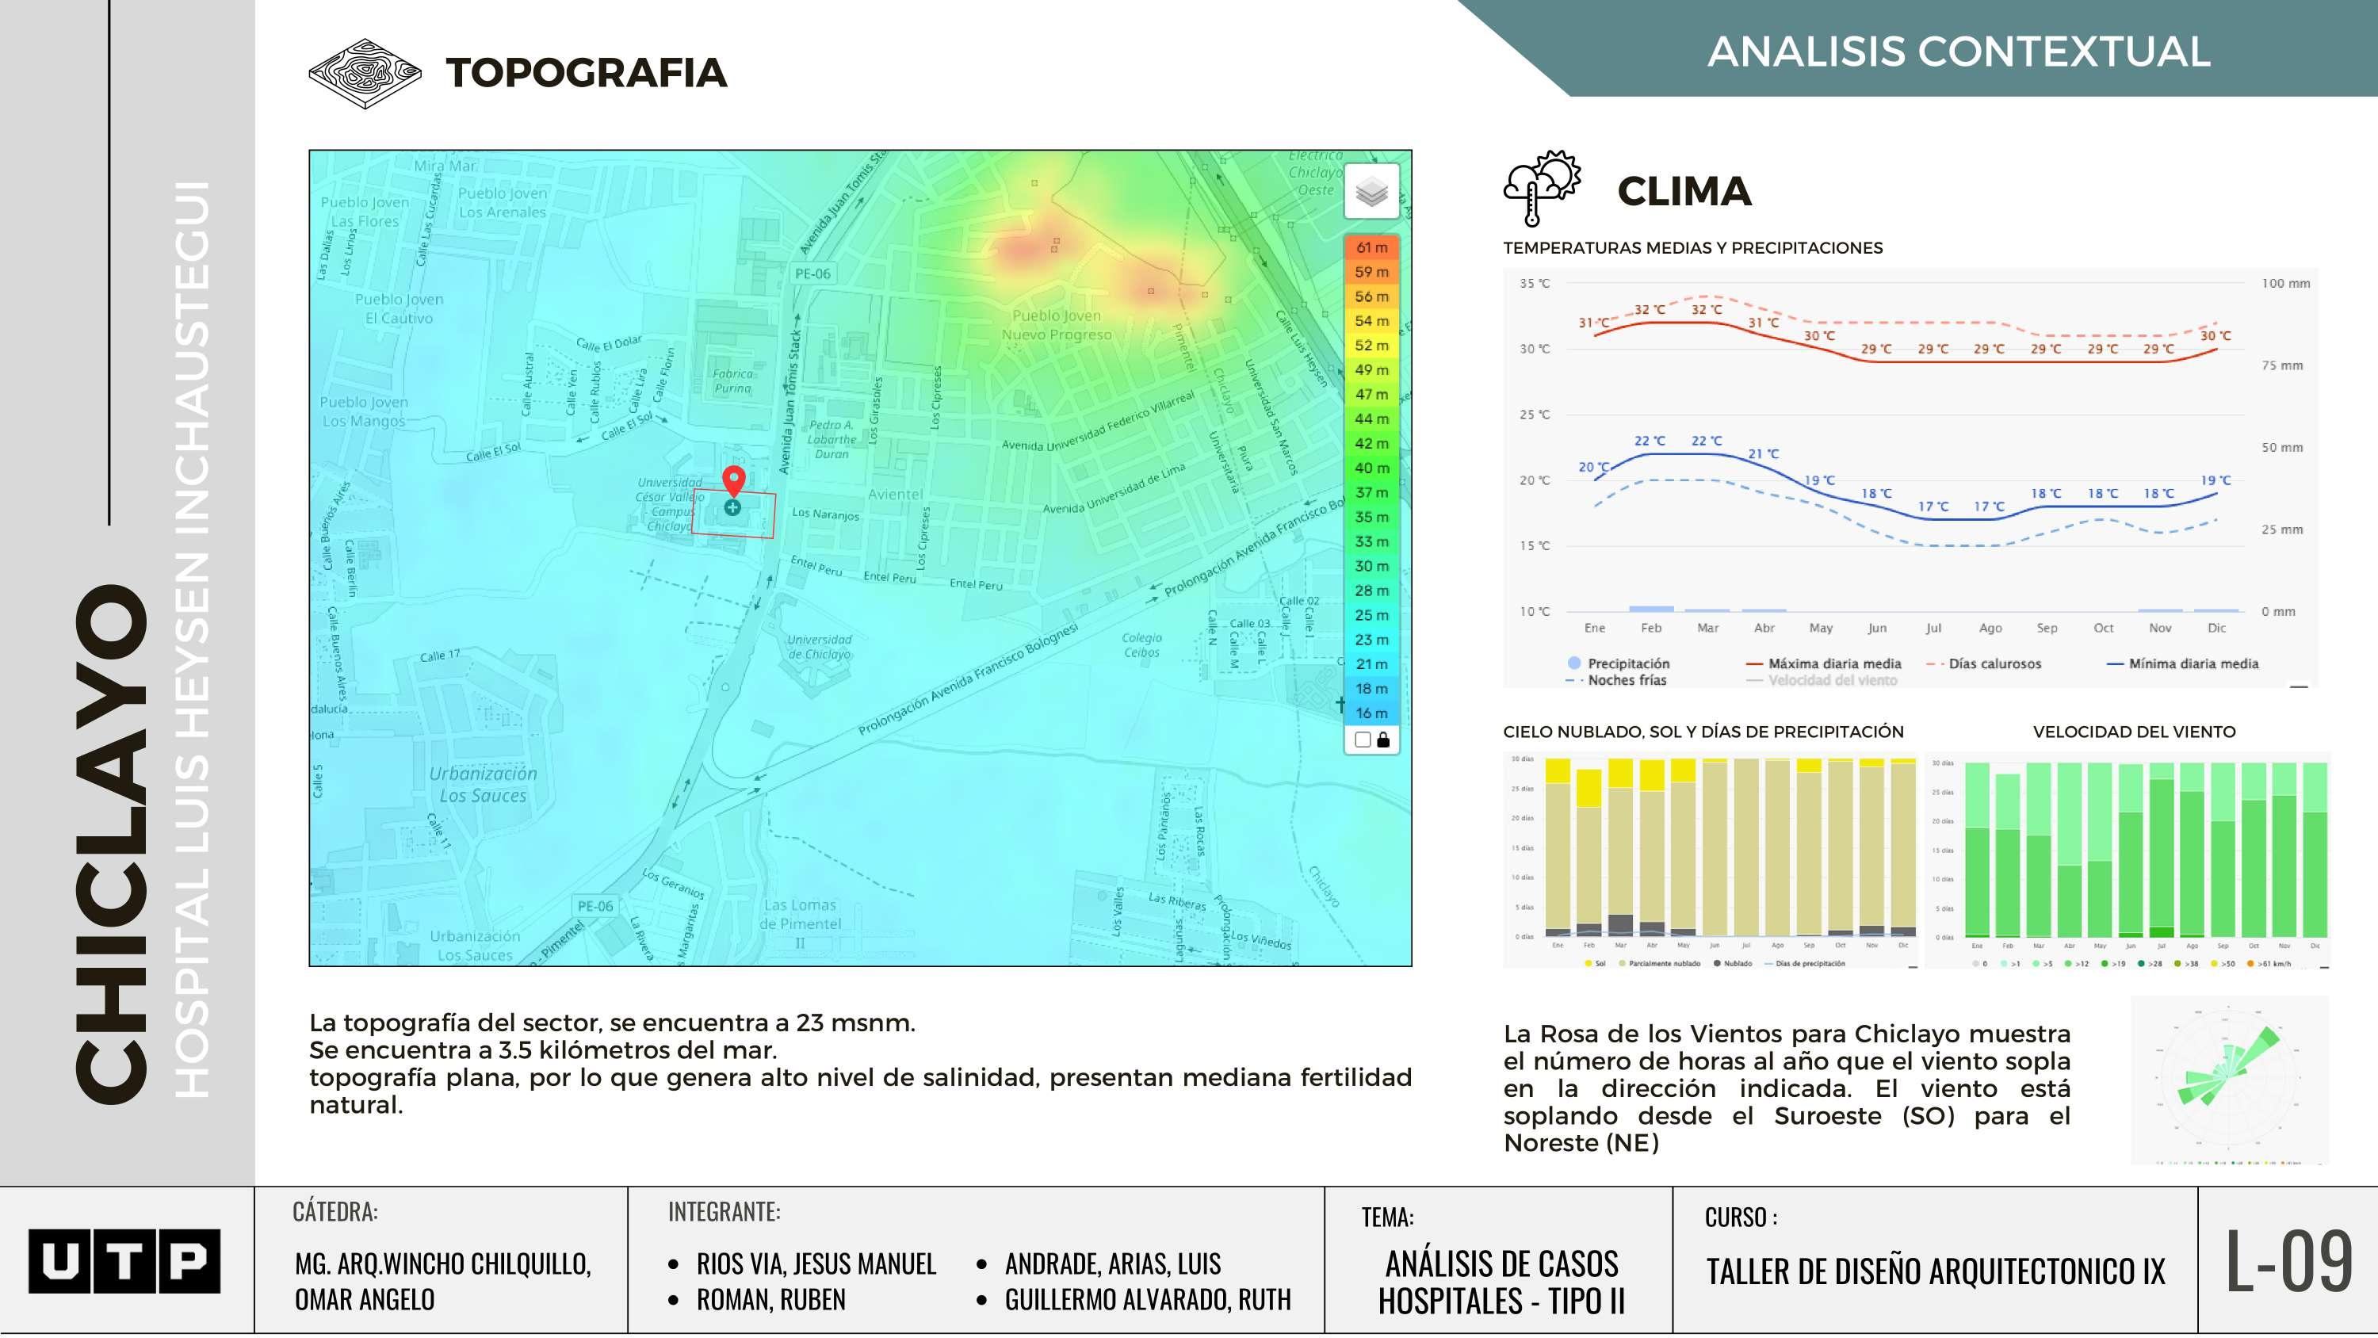Click the topography contour icon beside TOPOGRAFIA
2378x1338 pixels.
[x=365, y=73]
